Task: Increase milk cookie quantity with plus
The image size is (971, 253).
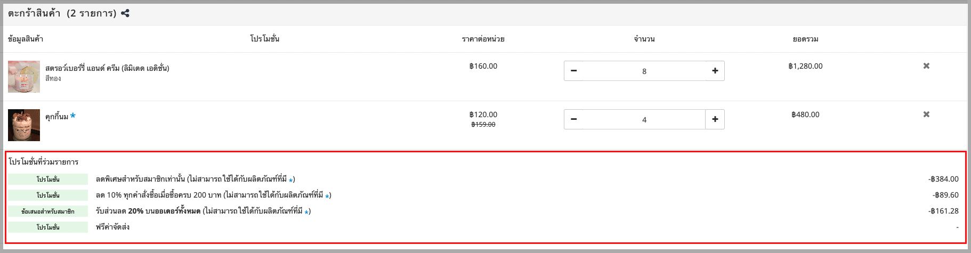Action: 715,119
